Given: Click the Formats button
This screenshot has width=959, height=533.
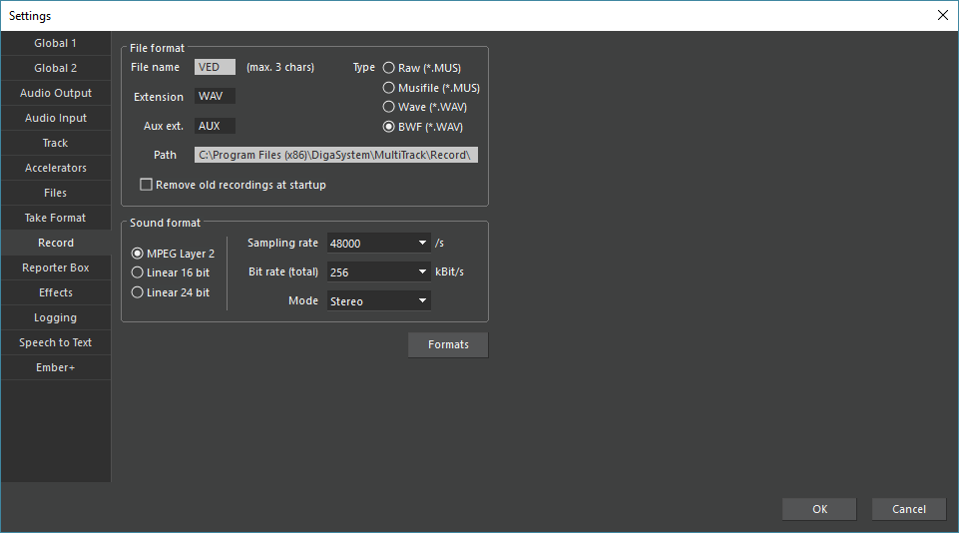Looking at the screenshot, I should click(448, 344).
